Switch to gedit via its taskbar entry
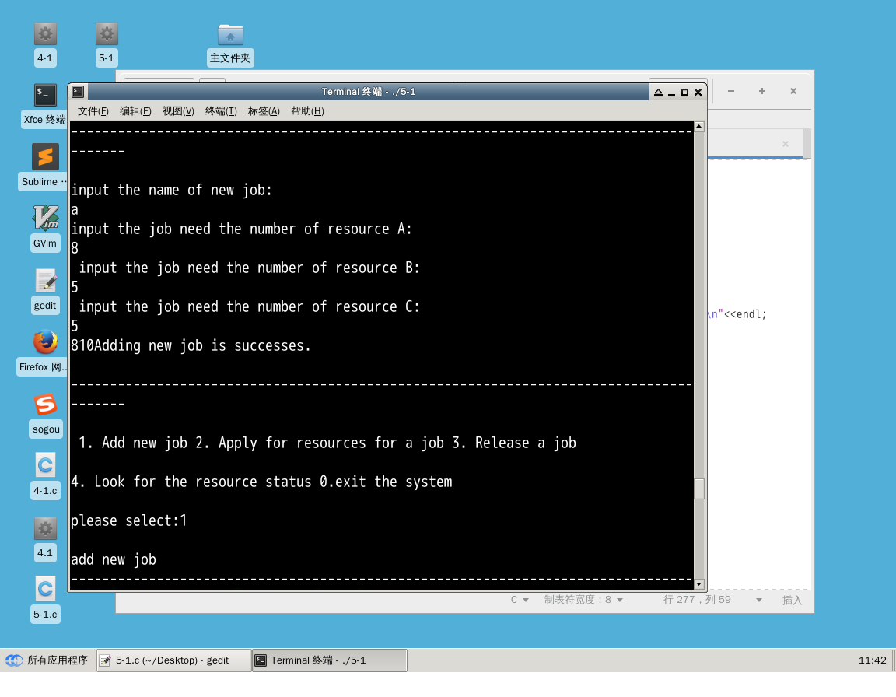 coord(173,660)
